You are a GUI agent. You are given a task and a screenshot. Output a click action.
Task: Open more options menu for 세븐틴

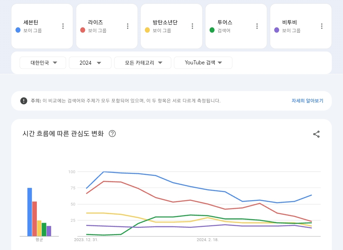coord(63,26)
